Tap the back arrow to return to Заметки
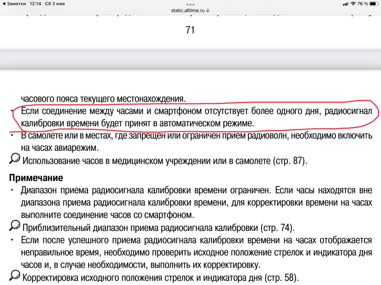Image resolution: width=381 pixels, height=285 pixels. 4,4
